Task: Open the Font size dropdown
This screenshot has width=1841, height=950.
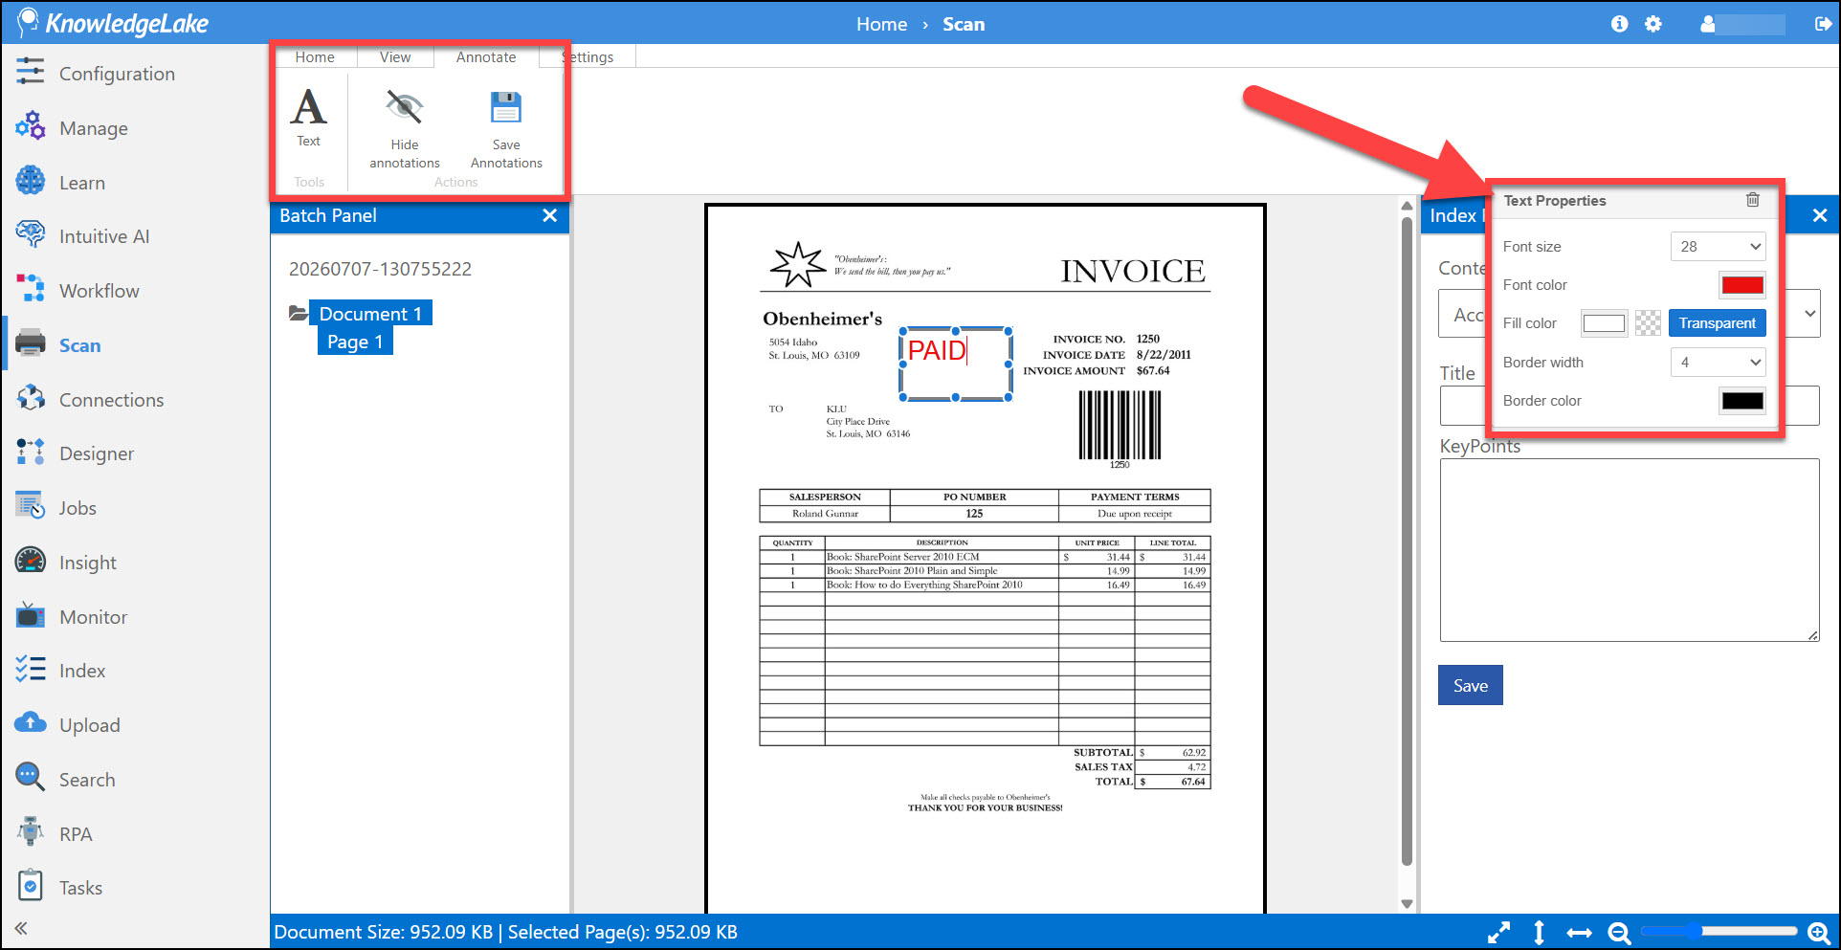Action: [1718, 247]
